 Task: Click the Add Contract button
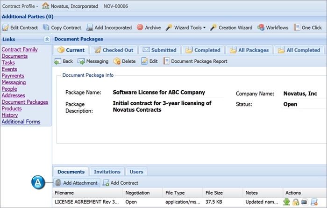coord(121,183)
